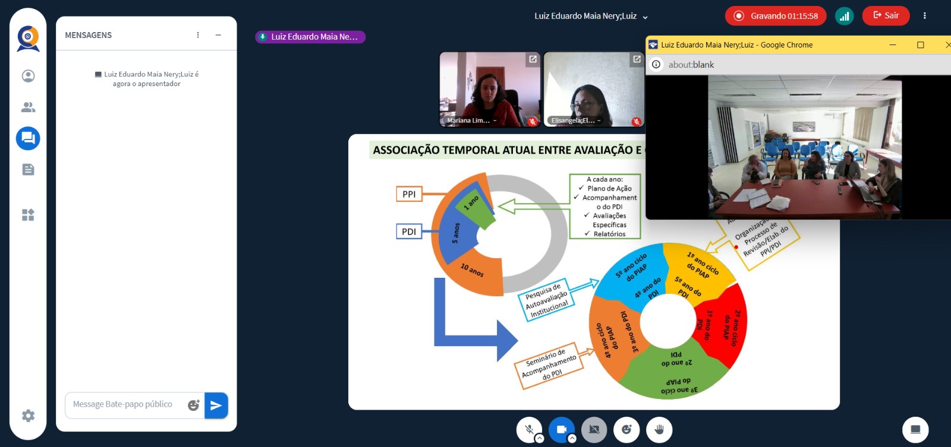Toggle the webcam camera button
The height and width of the screenshot is (447, 951).
[x=561, y=429]
